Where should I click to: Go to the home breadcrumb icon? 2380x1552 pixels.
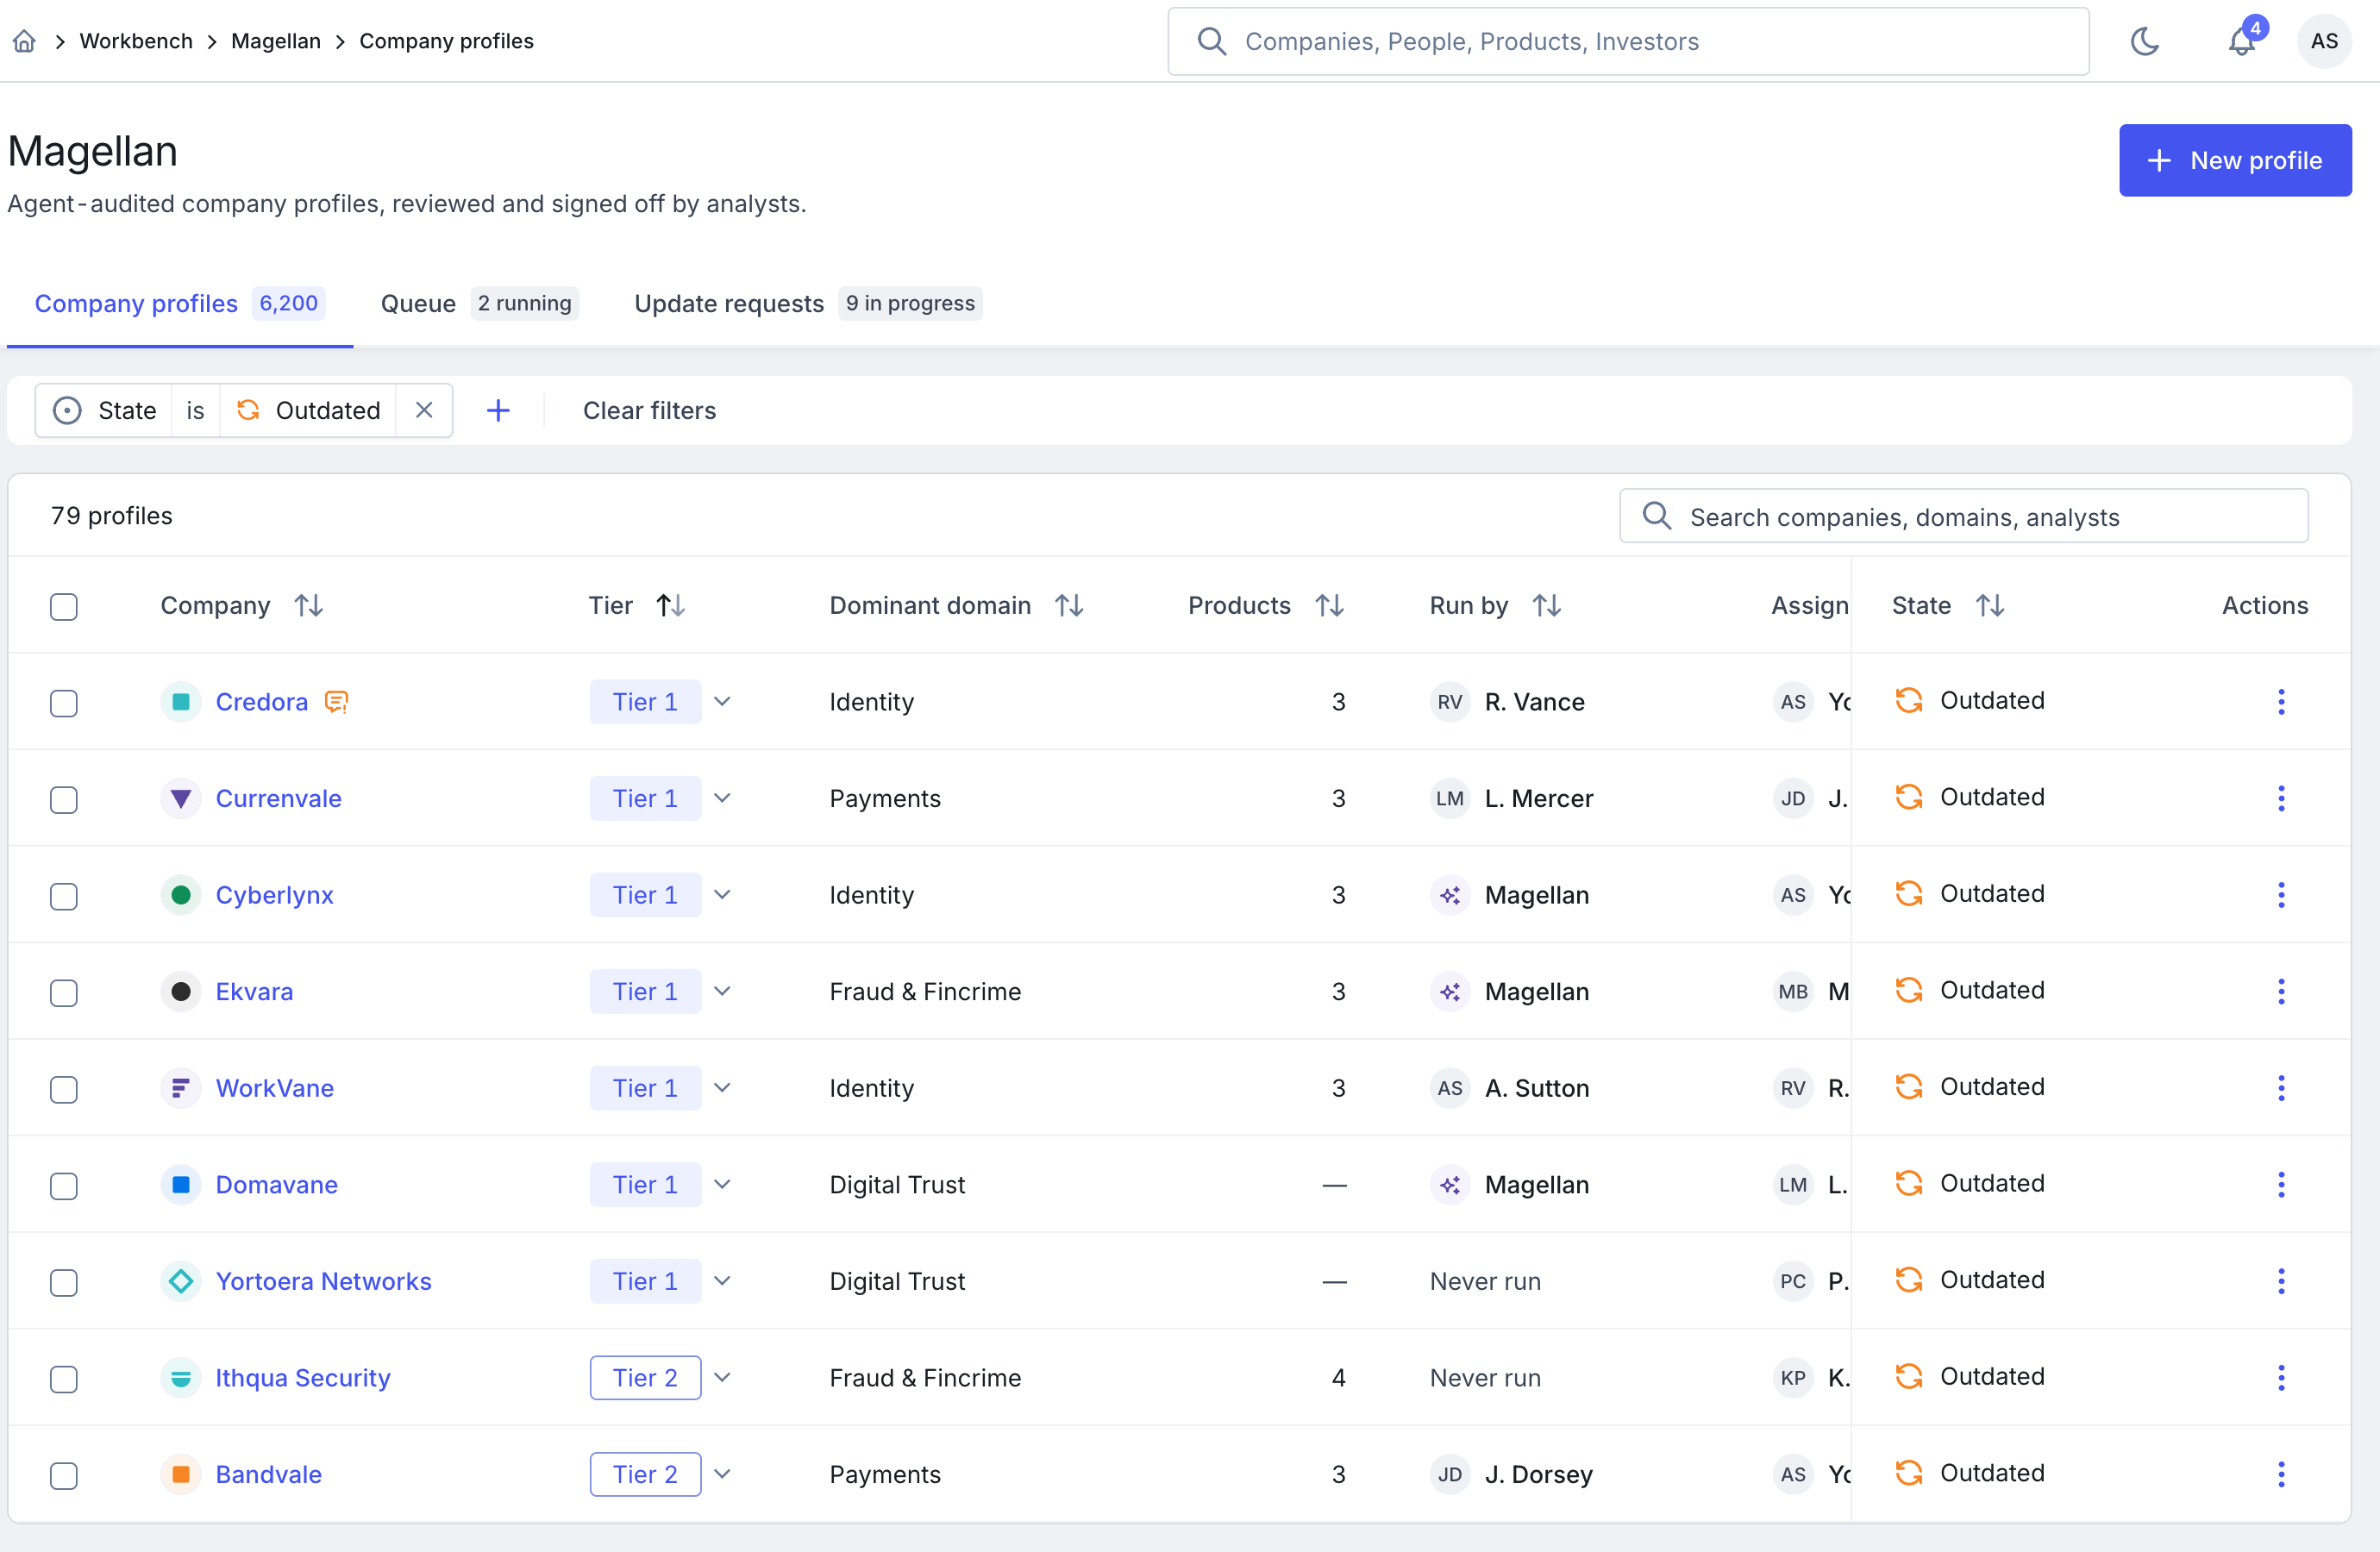(24, 41)
